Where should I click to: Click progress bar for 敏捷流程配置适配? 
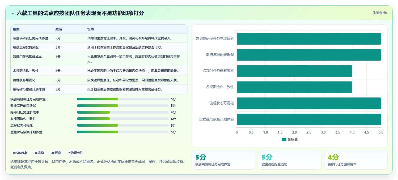coord(123,106)
